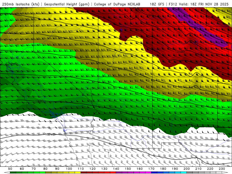This screenshot has width=232, height=174.
Task: Click the legend value 70
Action: tap(34, 169)
